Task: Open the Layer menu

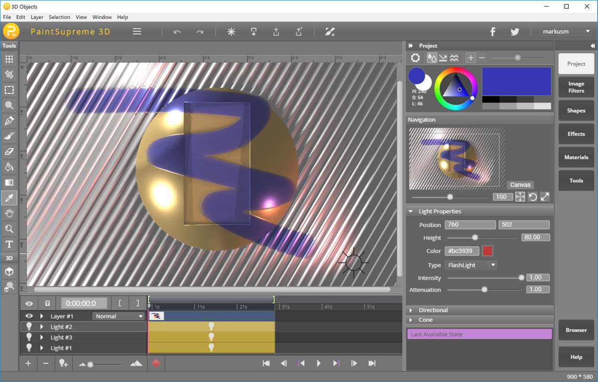Action: (37, 17)
